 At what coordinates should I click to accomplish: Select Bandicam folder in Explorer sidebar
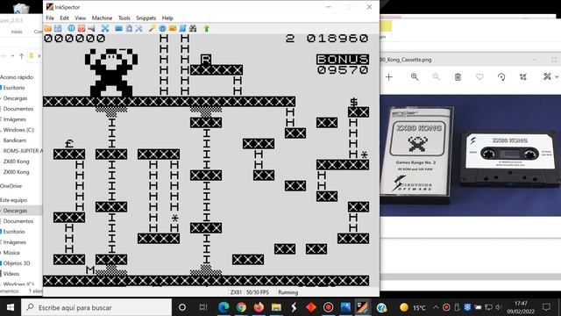pyautogui.click(x=15, y=140)
